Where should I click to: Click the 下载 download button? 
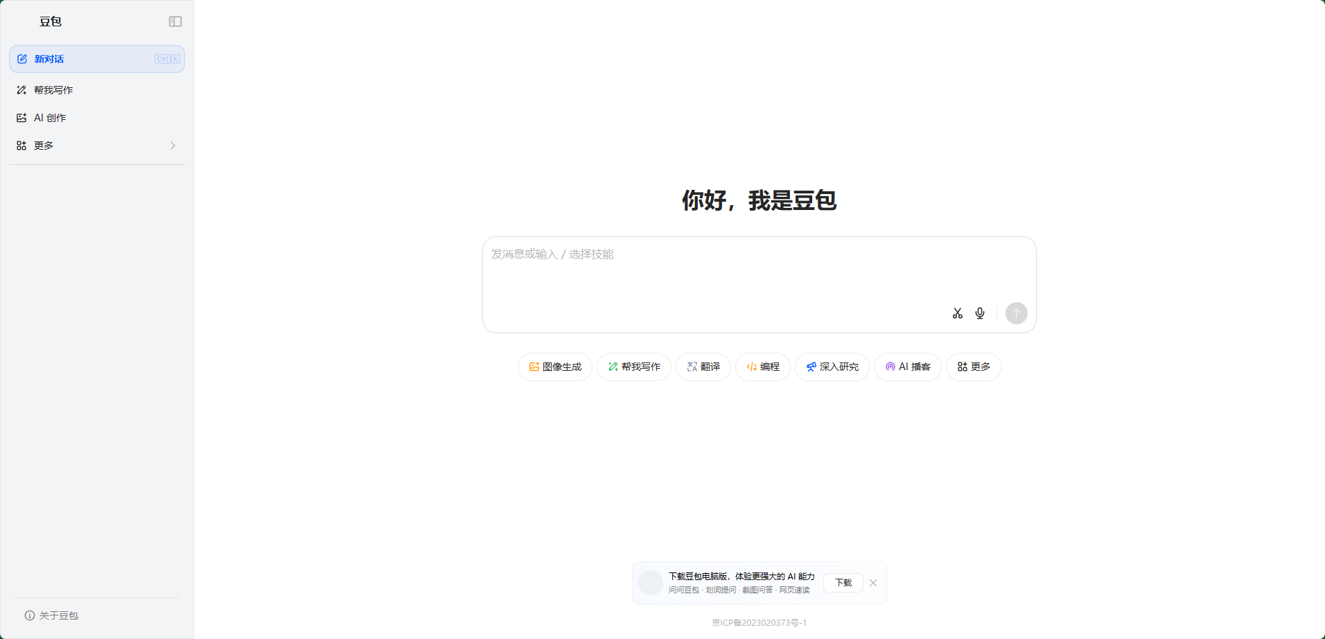pos(843,583)
